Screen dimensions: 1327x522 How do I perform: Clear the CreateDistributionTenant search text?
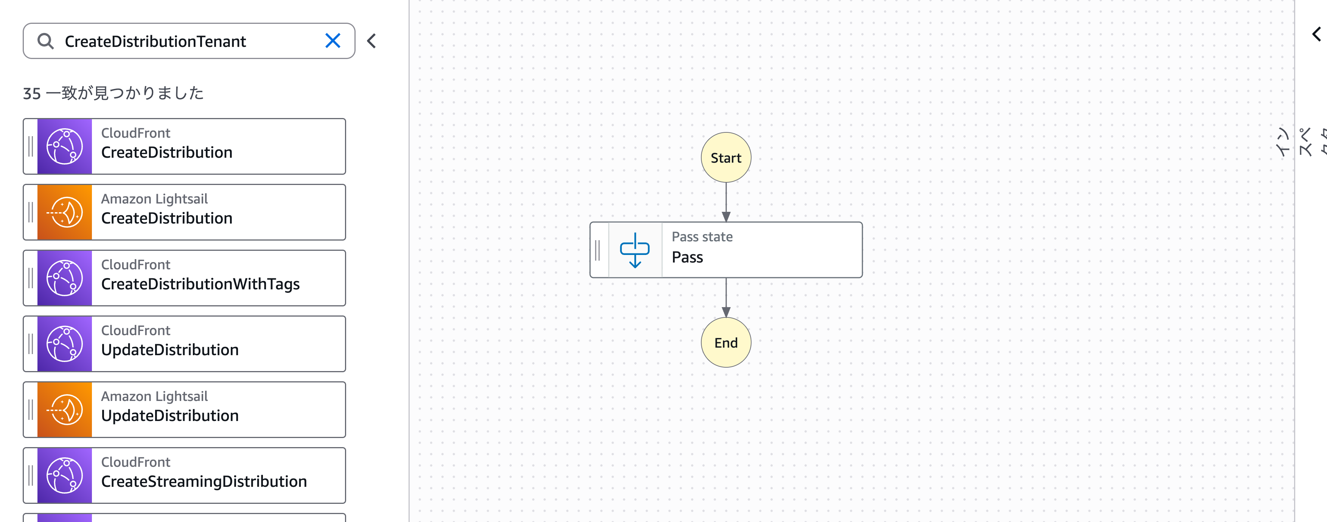click(333, 41)
